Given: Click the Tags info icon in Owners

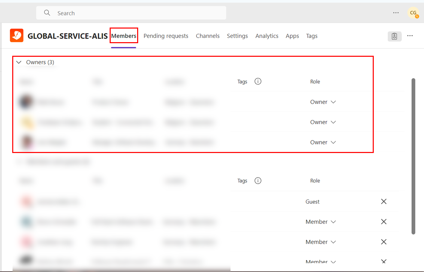Looking at the screenshot, I should pos(258,82).
